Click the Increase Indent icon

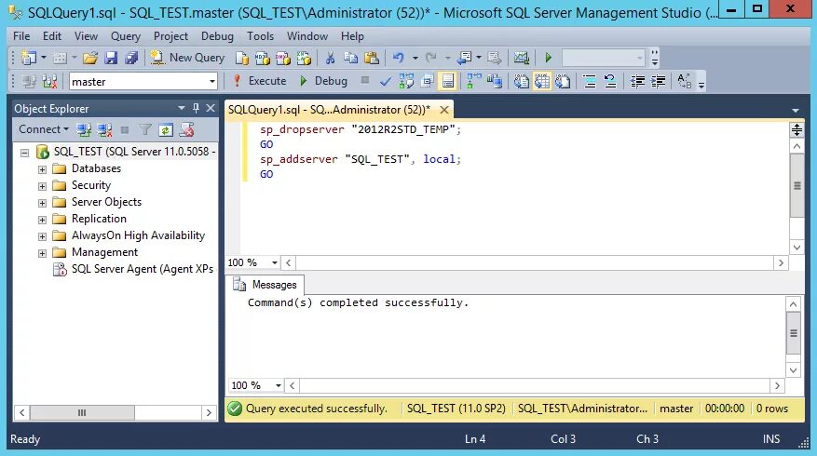(658, 81)
